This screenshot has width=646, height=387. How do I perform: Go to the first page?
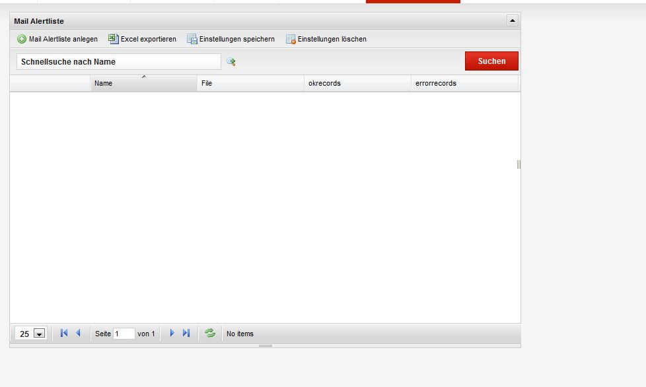tap(64, 334)
